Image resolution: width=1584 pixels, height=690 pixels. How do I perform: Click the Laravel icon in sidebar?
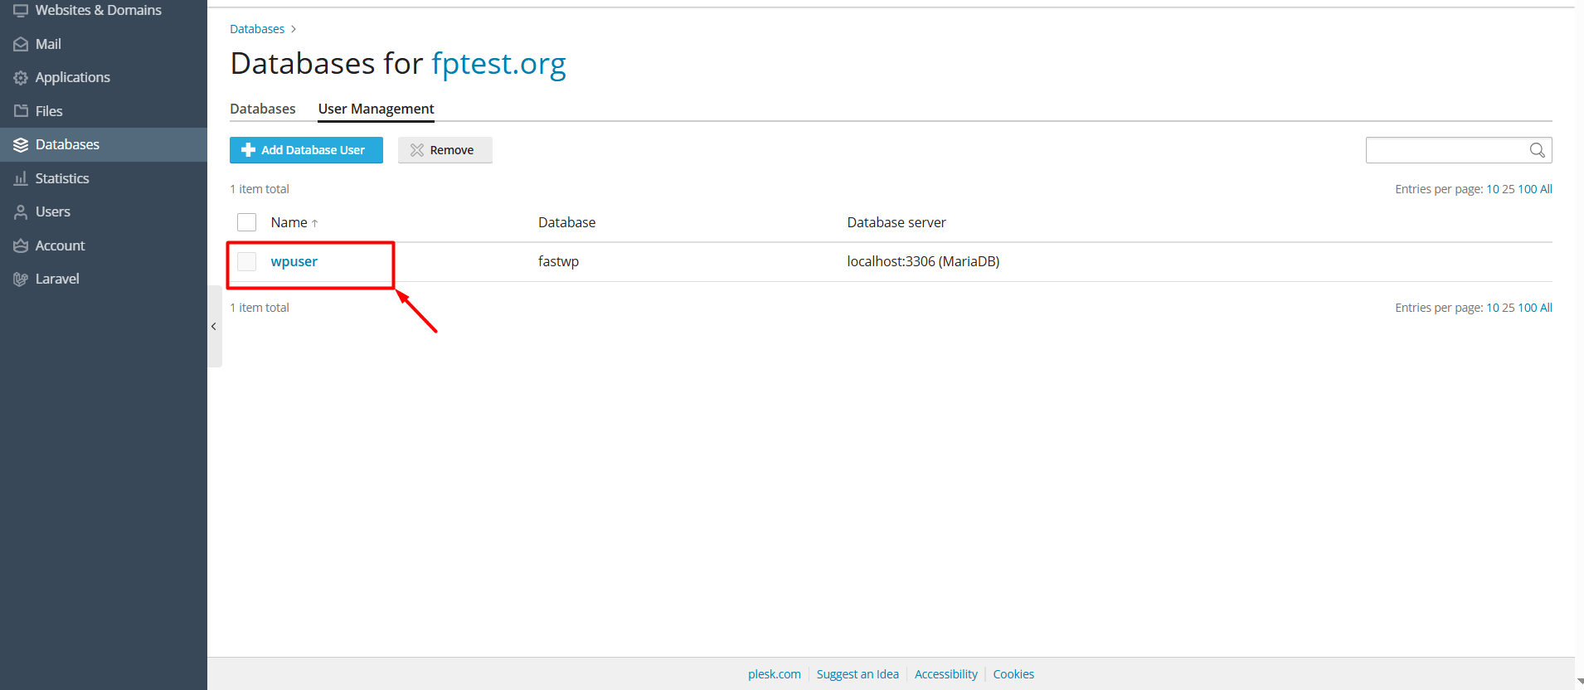click(x=21, y=279)
